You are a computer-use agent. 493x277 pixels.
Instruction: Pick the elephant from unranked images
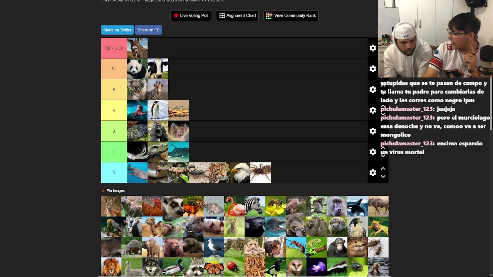[152, 247]
